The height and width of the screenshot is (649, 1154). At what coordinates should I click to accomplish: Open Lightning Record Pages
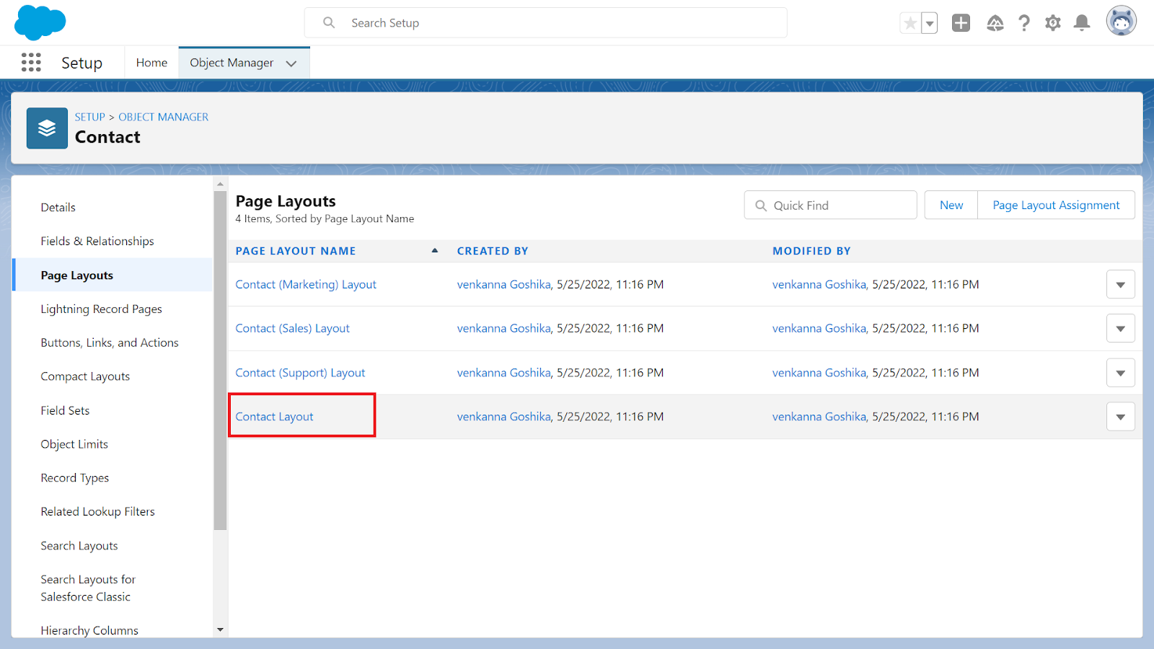pos(101,309)
